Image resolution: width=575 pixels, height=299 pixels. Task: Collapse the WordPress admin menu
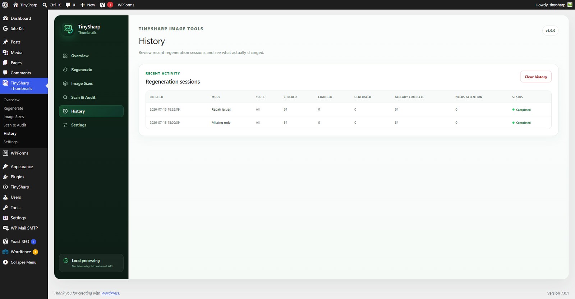(24, 262)
